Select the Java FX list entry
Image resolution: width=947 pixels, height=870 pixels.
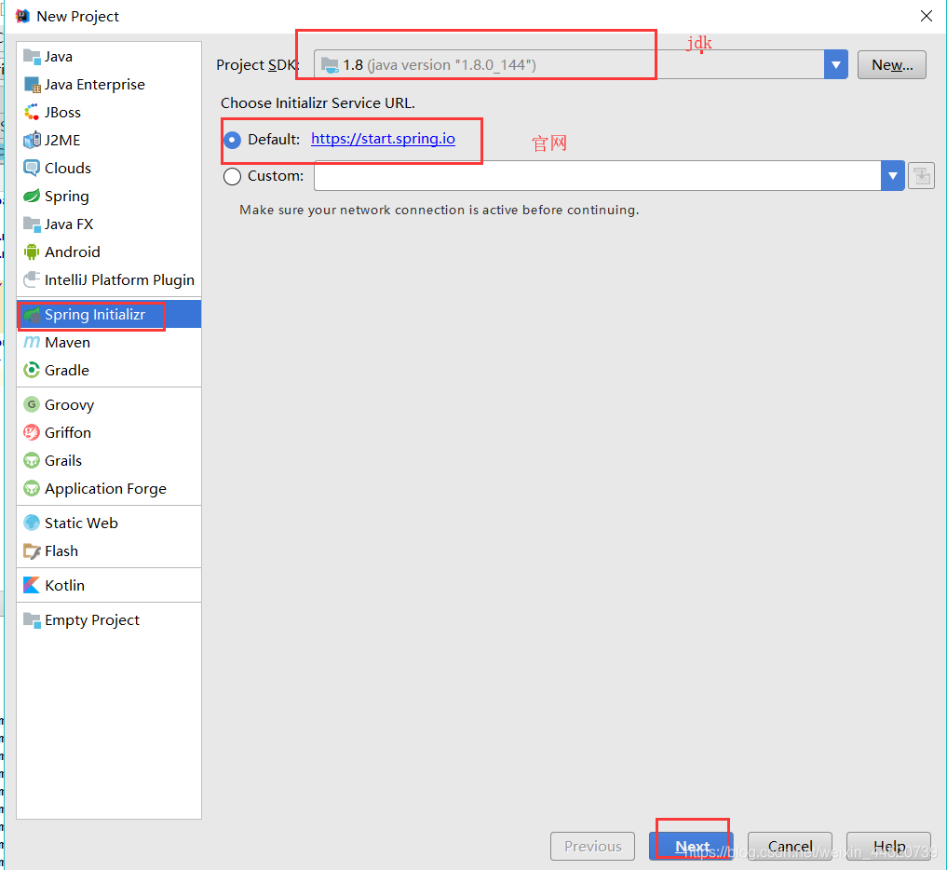tap(109, 224)
